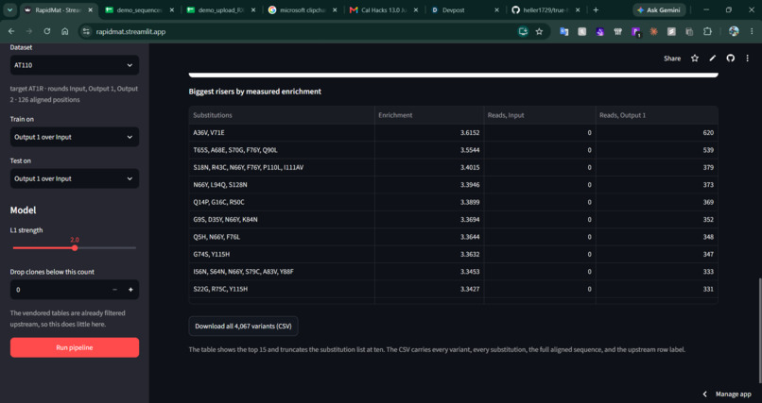Download all 4,067 variants CSV
762x403 pixels.
[x=243, y=326]
